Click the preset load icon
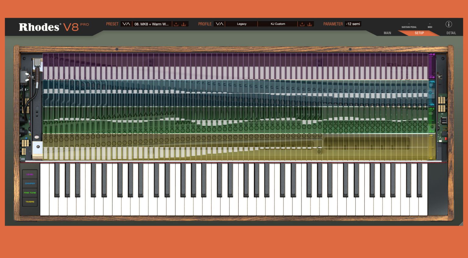The image size is (468, 258). (x=176, y=24)
